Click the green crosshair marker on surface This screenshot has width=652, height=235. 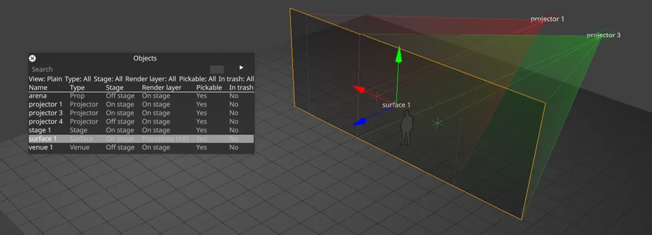click(x=437, y=123)
